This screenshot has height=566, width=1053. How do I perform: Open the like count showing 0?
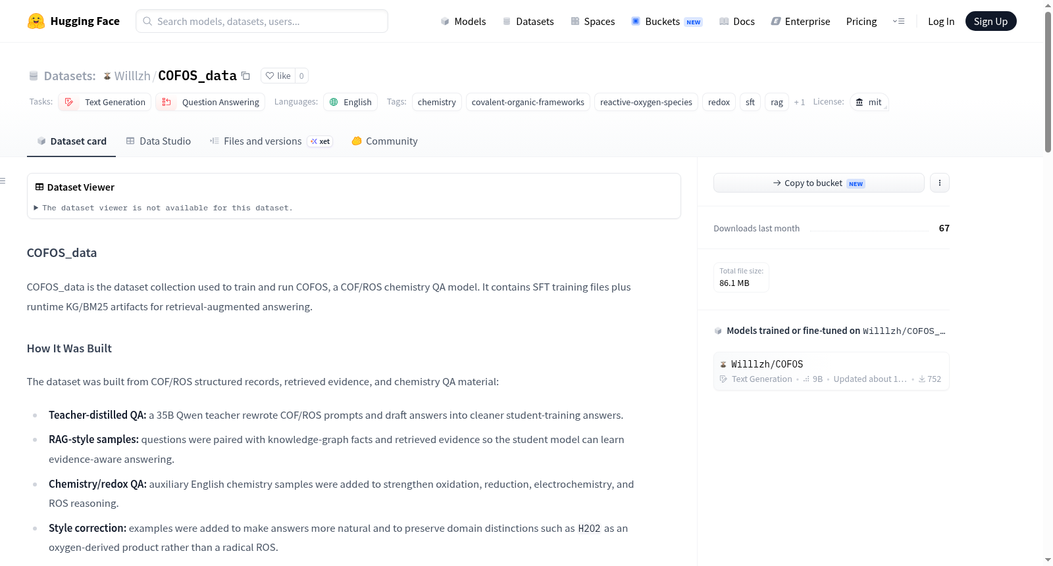click(301, 76)
